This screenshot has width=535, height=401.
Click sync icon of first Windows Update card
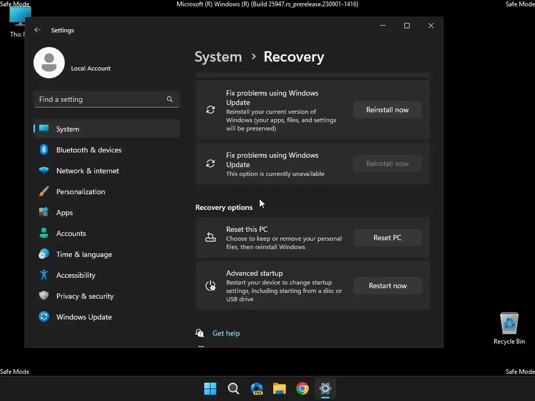pyautogui.click(x=211, y=110)
